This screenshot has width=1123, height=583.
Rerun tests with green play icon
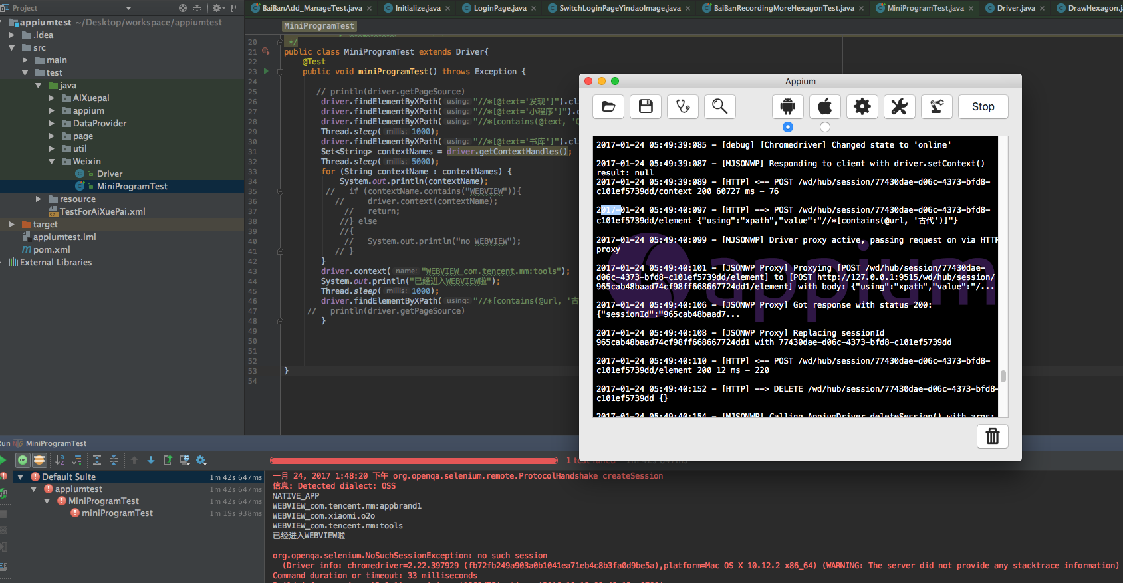(3, 460)
